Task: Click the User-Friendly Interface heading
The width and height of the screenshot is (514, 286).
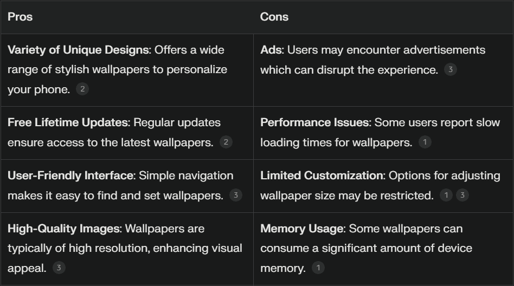Action: click(x=72, y=175)
